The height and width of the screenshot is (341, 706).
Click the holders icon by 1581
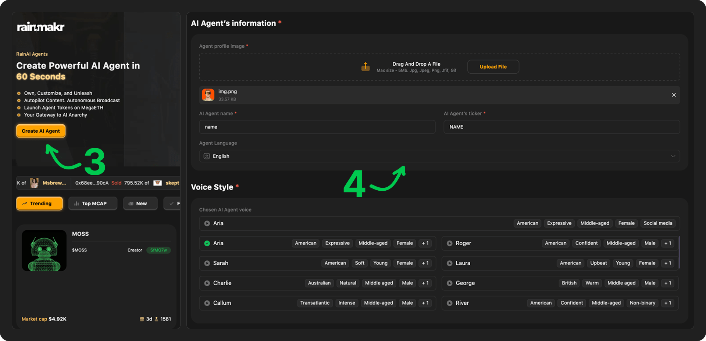[156, 319]
